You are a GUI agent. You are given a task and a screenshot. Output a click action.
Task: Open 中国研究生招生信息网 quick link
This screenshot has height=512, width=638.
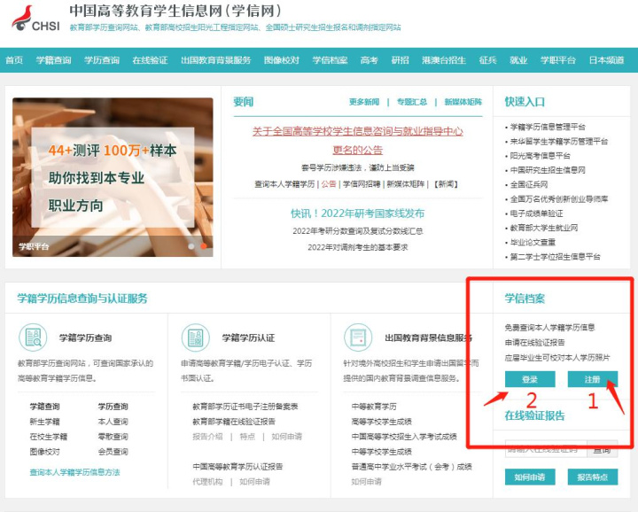548,170
